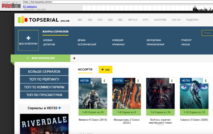213x134 pixels.
Task: Click HD720 badge on Сирена poster
Action: click(186, 81)
